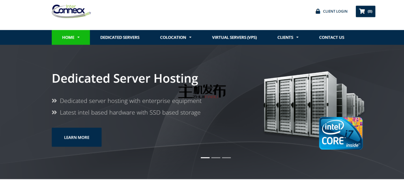Go to Virtual Servers (VPS) page
This screenshot has height=182, width=404.
[234, 37]
